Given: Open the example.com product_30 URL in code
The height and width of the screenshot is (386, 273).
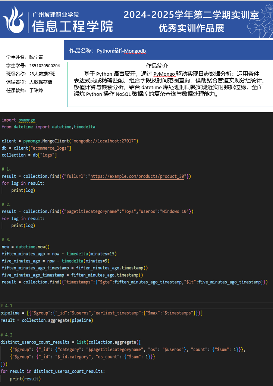Looking at the screenshot, I should (137, 176).
